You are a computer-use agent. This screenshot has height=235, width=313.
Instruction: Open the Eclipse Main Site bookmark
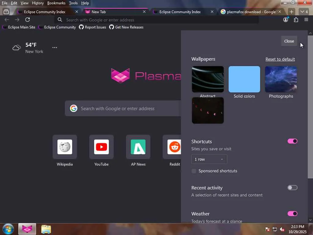click(19, 27)
